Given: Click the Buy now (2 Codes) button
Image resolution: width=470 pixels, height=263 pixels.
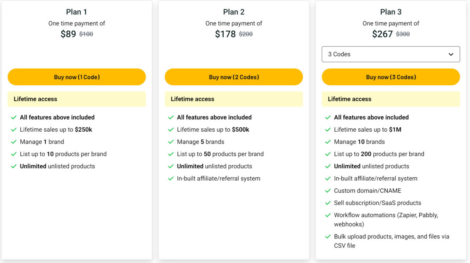Looking at the screenshot, I should coord(234,77).
